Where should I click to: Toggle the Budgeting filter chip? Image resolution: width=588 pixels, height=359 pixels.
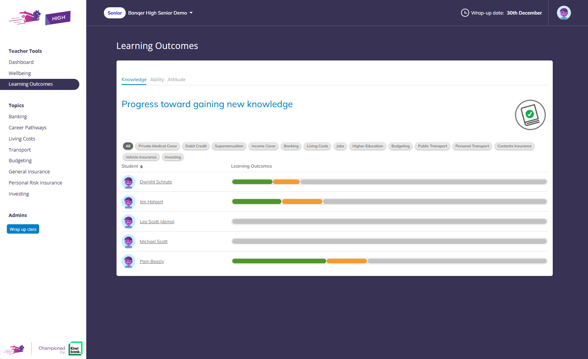pos(401,146)
